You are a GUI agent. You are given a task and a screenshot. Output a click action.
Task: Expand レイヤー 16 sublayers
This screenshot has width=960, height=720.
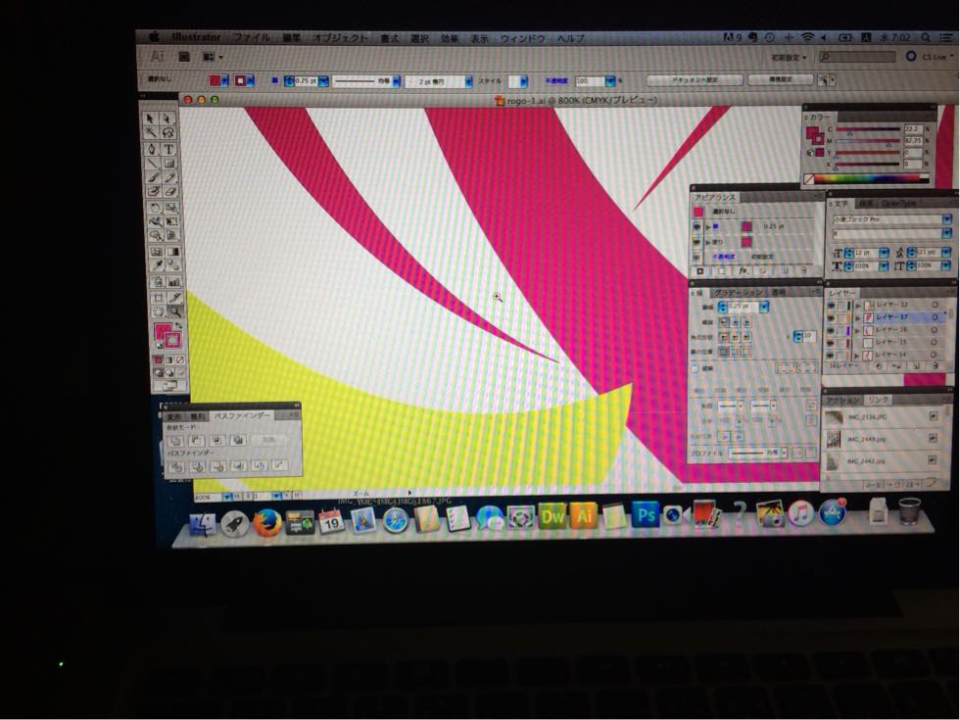pyautogui.click(x=858, y=330)
